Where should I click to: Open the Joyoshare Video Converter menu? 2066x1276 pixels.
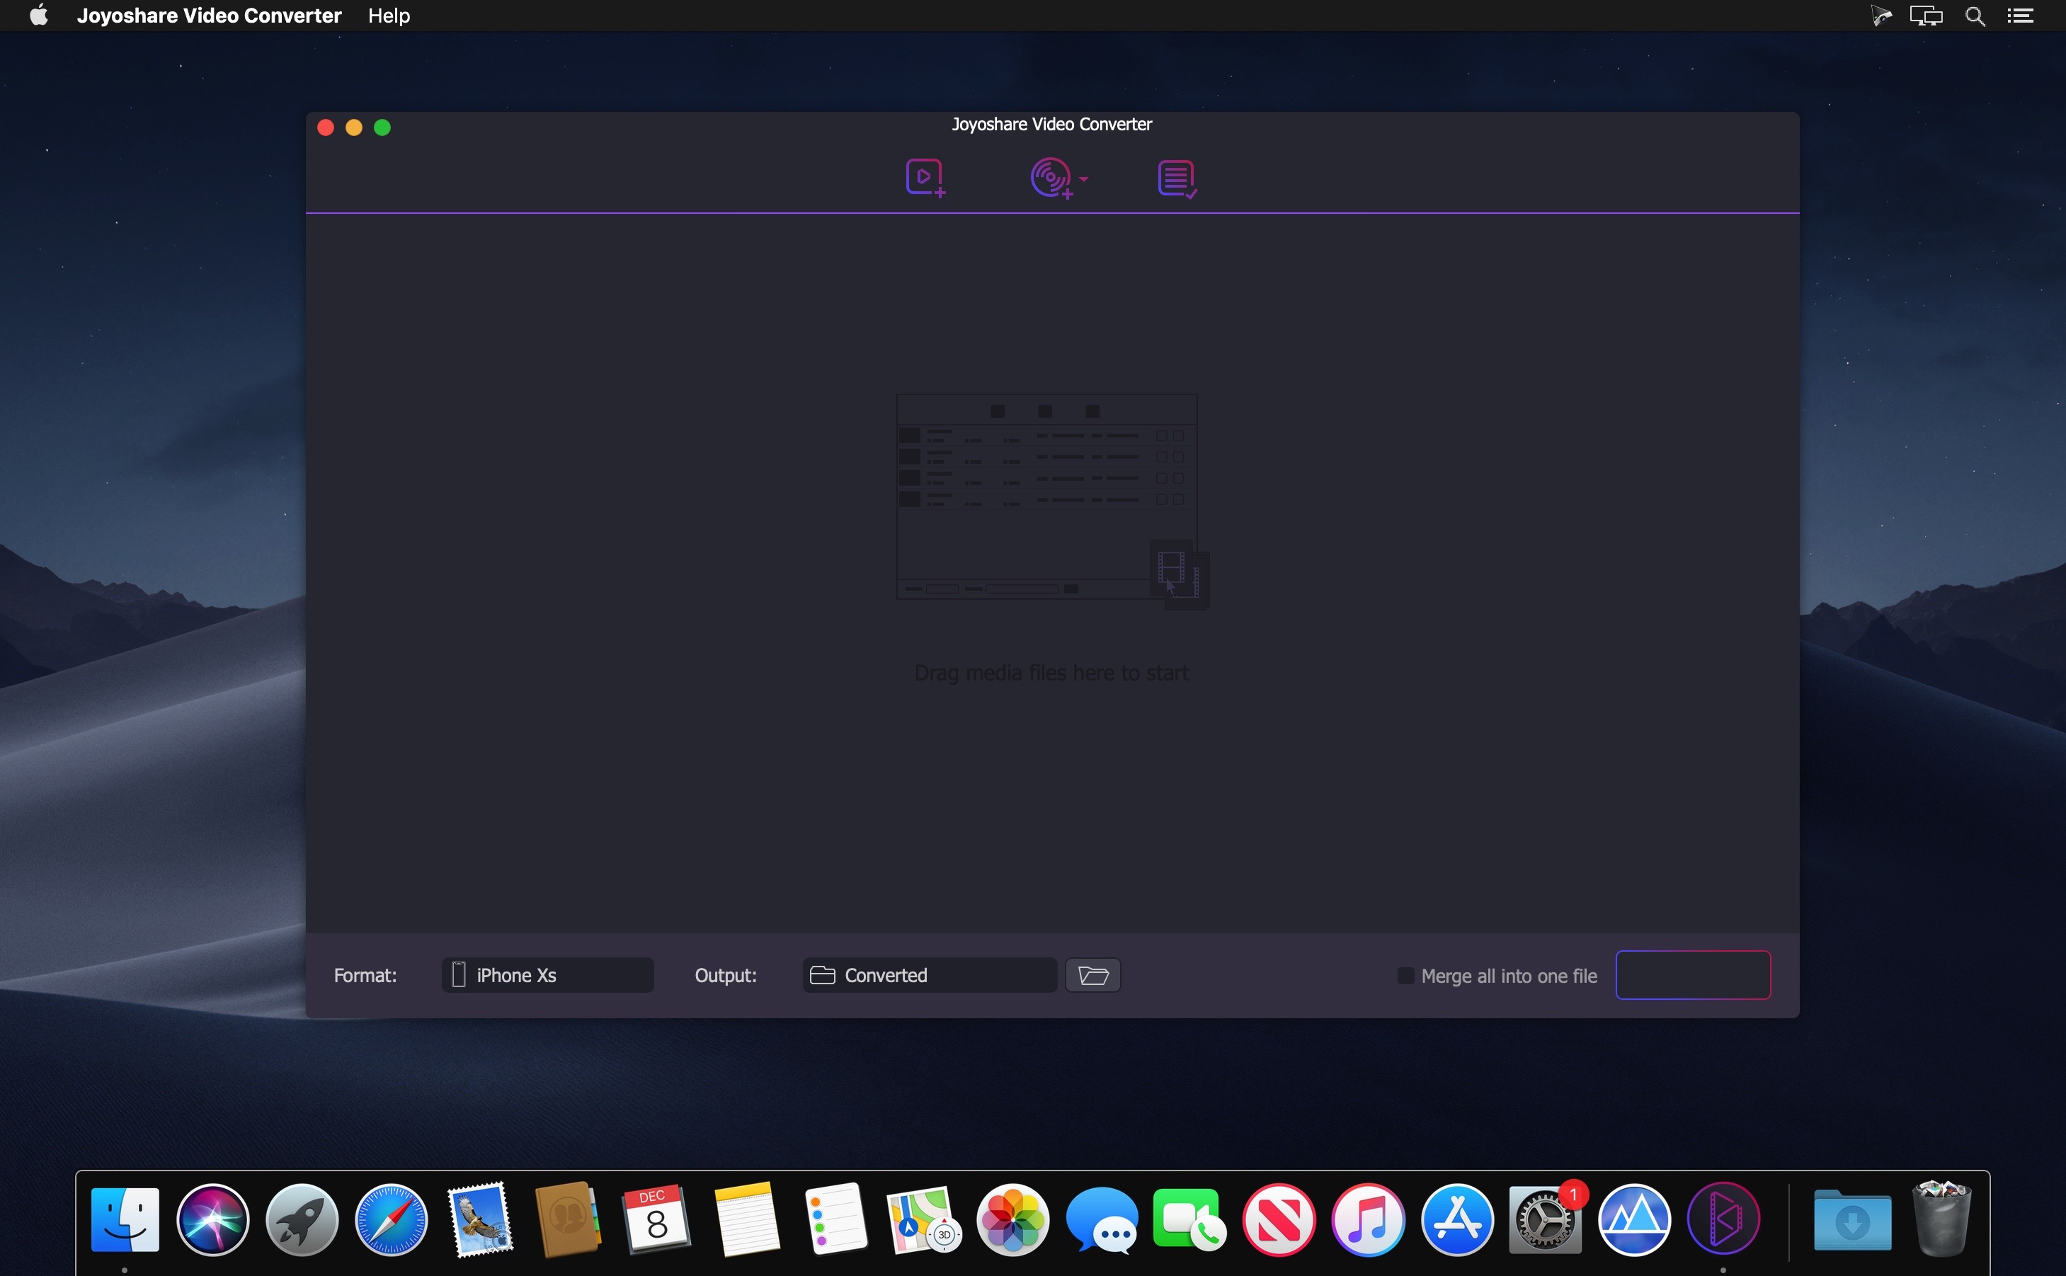(209, 15)
